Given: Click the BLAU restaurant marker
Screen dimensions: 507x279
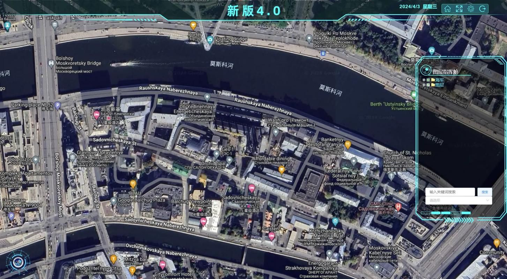Looking at the screenshot, I should (x=133, y=183).
